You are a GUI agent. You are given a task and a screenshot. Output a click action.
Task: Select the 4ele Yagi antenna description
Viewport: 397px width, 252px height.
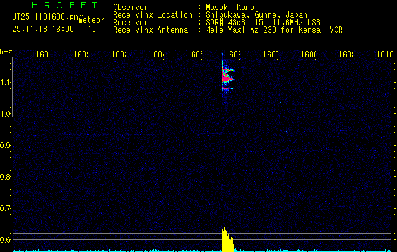(x=274, y=30)
